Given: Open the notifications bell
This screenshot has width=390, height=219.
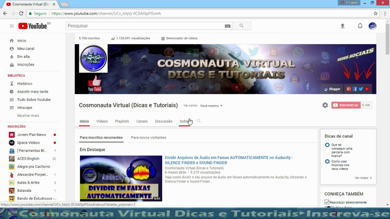Looking at the screenshot, I should 360,26.
